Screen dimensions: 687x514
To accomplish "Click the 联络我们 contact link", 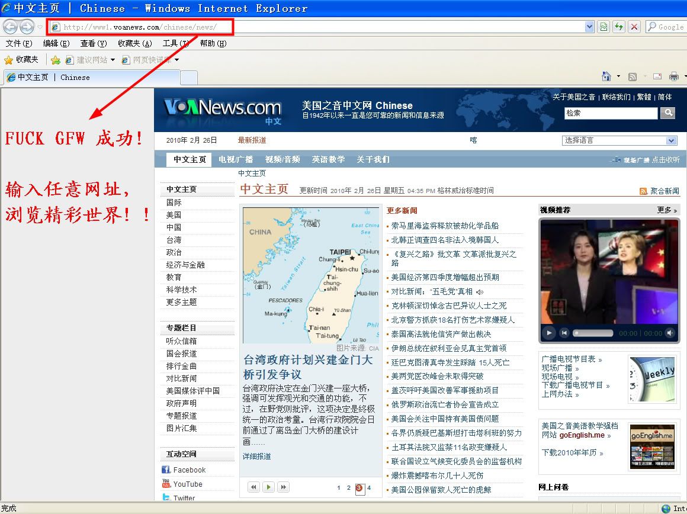I will click(x=616, y=97).
